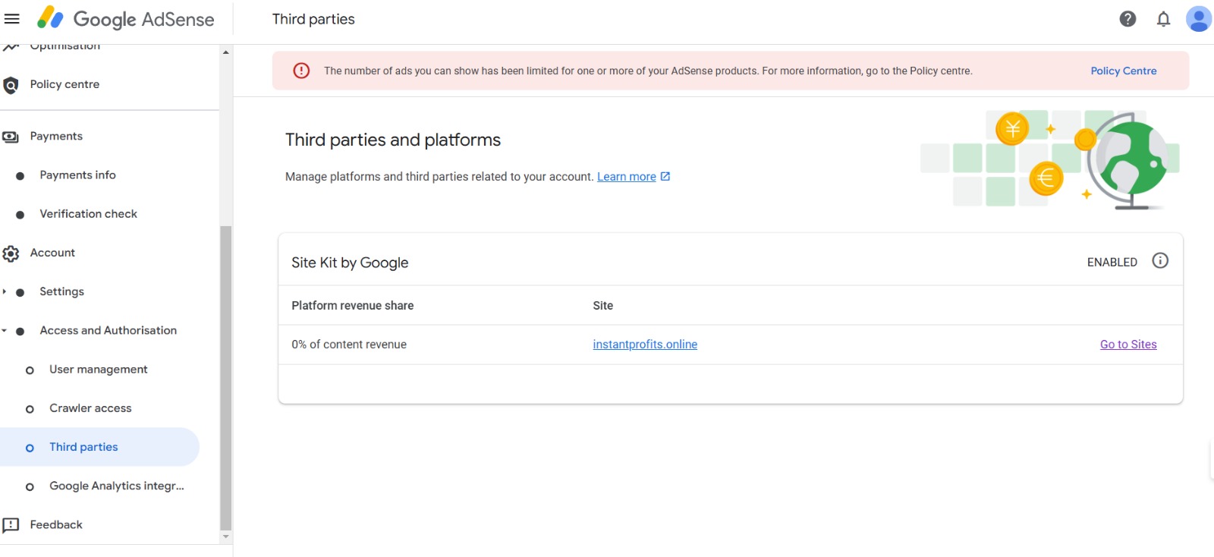Click the Google AdSense logo
1214x557 pixels.
pos(126,19)
